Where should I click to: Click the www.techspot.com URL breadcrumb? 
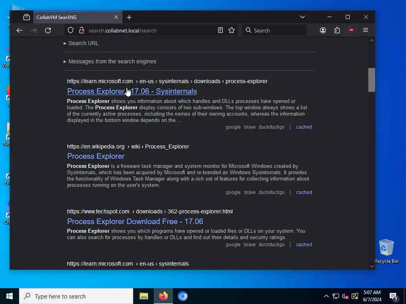(x=149, y=211)
